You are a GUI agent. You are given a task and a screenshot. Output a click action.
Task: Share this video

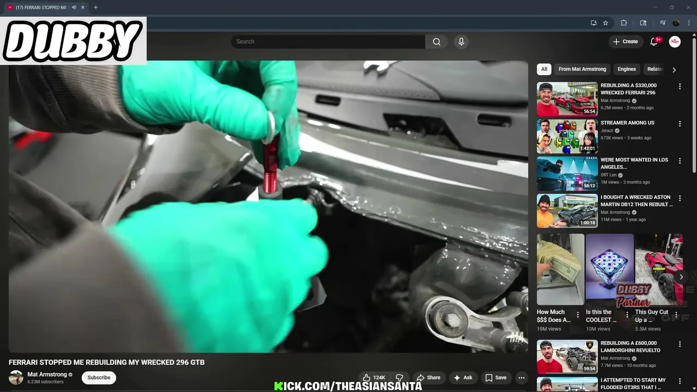429,378
